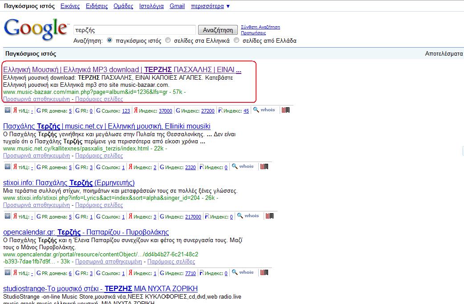Image resolution: width=464 pixels, height=304 pixels.
Task: Click the Google G icon beside Индекс: 7710
Action: pyautogui.click(x=162, y=273)
